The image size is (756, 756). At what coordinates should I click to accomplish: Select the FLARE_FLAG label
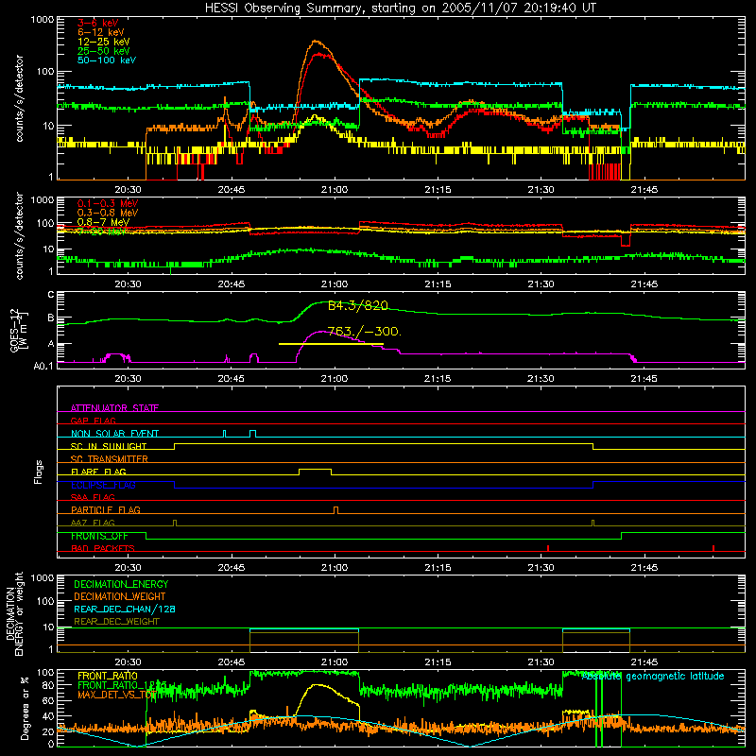tap(98, 472)
